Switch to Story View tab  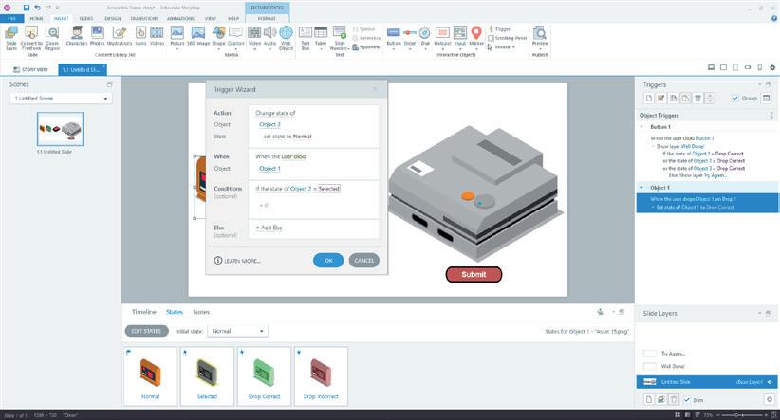(x=31, y=69)
